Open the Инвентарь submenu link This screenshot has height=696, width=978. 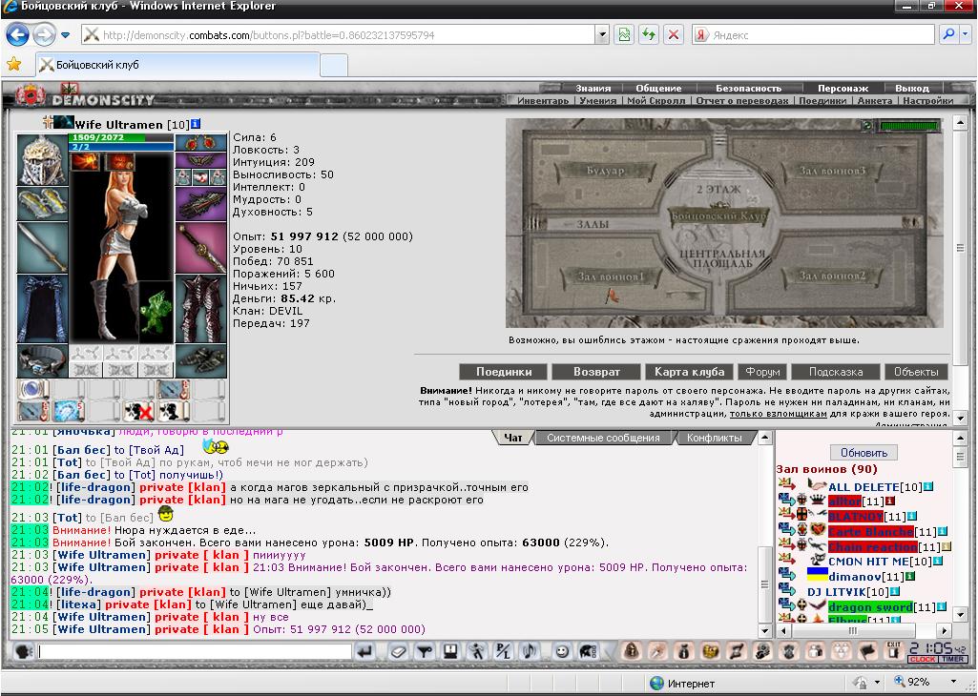point(543,100)
